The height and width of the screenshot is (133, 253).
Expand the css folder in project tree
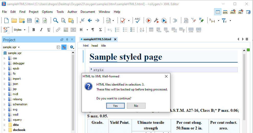(4, 58)
